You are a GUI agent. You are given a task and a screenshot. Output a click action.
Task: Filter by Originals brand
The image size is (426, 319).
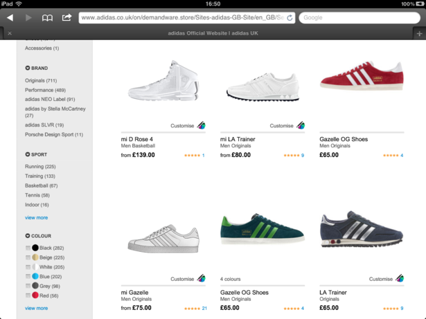pos(41,81)
